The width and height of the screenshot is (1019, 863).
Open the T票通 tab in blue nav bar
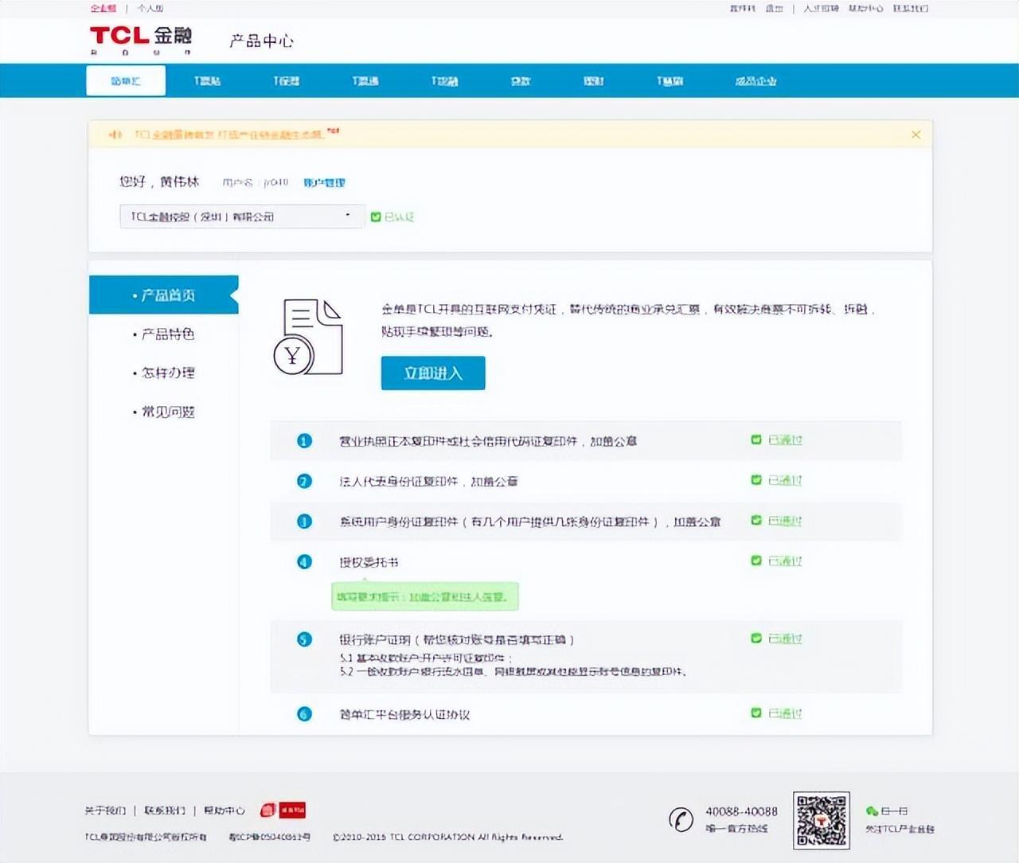click(365, 81)
